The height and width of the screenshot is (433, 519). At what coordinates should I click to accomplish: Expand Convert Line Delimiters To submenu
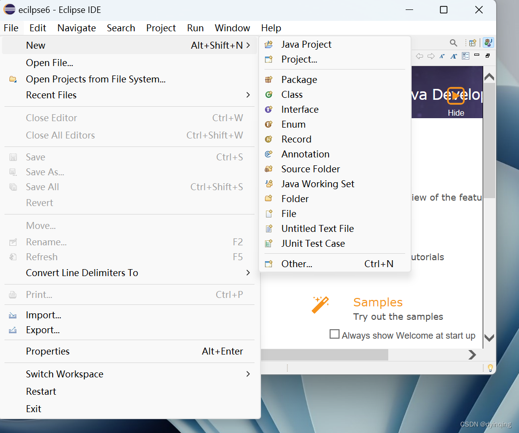click(248, 273)
